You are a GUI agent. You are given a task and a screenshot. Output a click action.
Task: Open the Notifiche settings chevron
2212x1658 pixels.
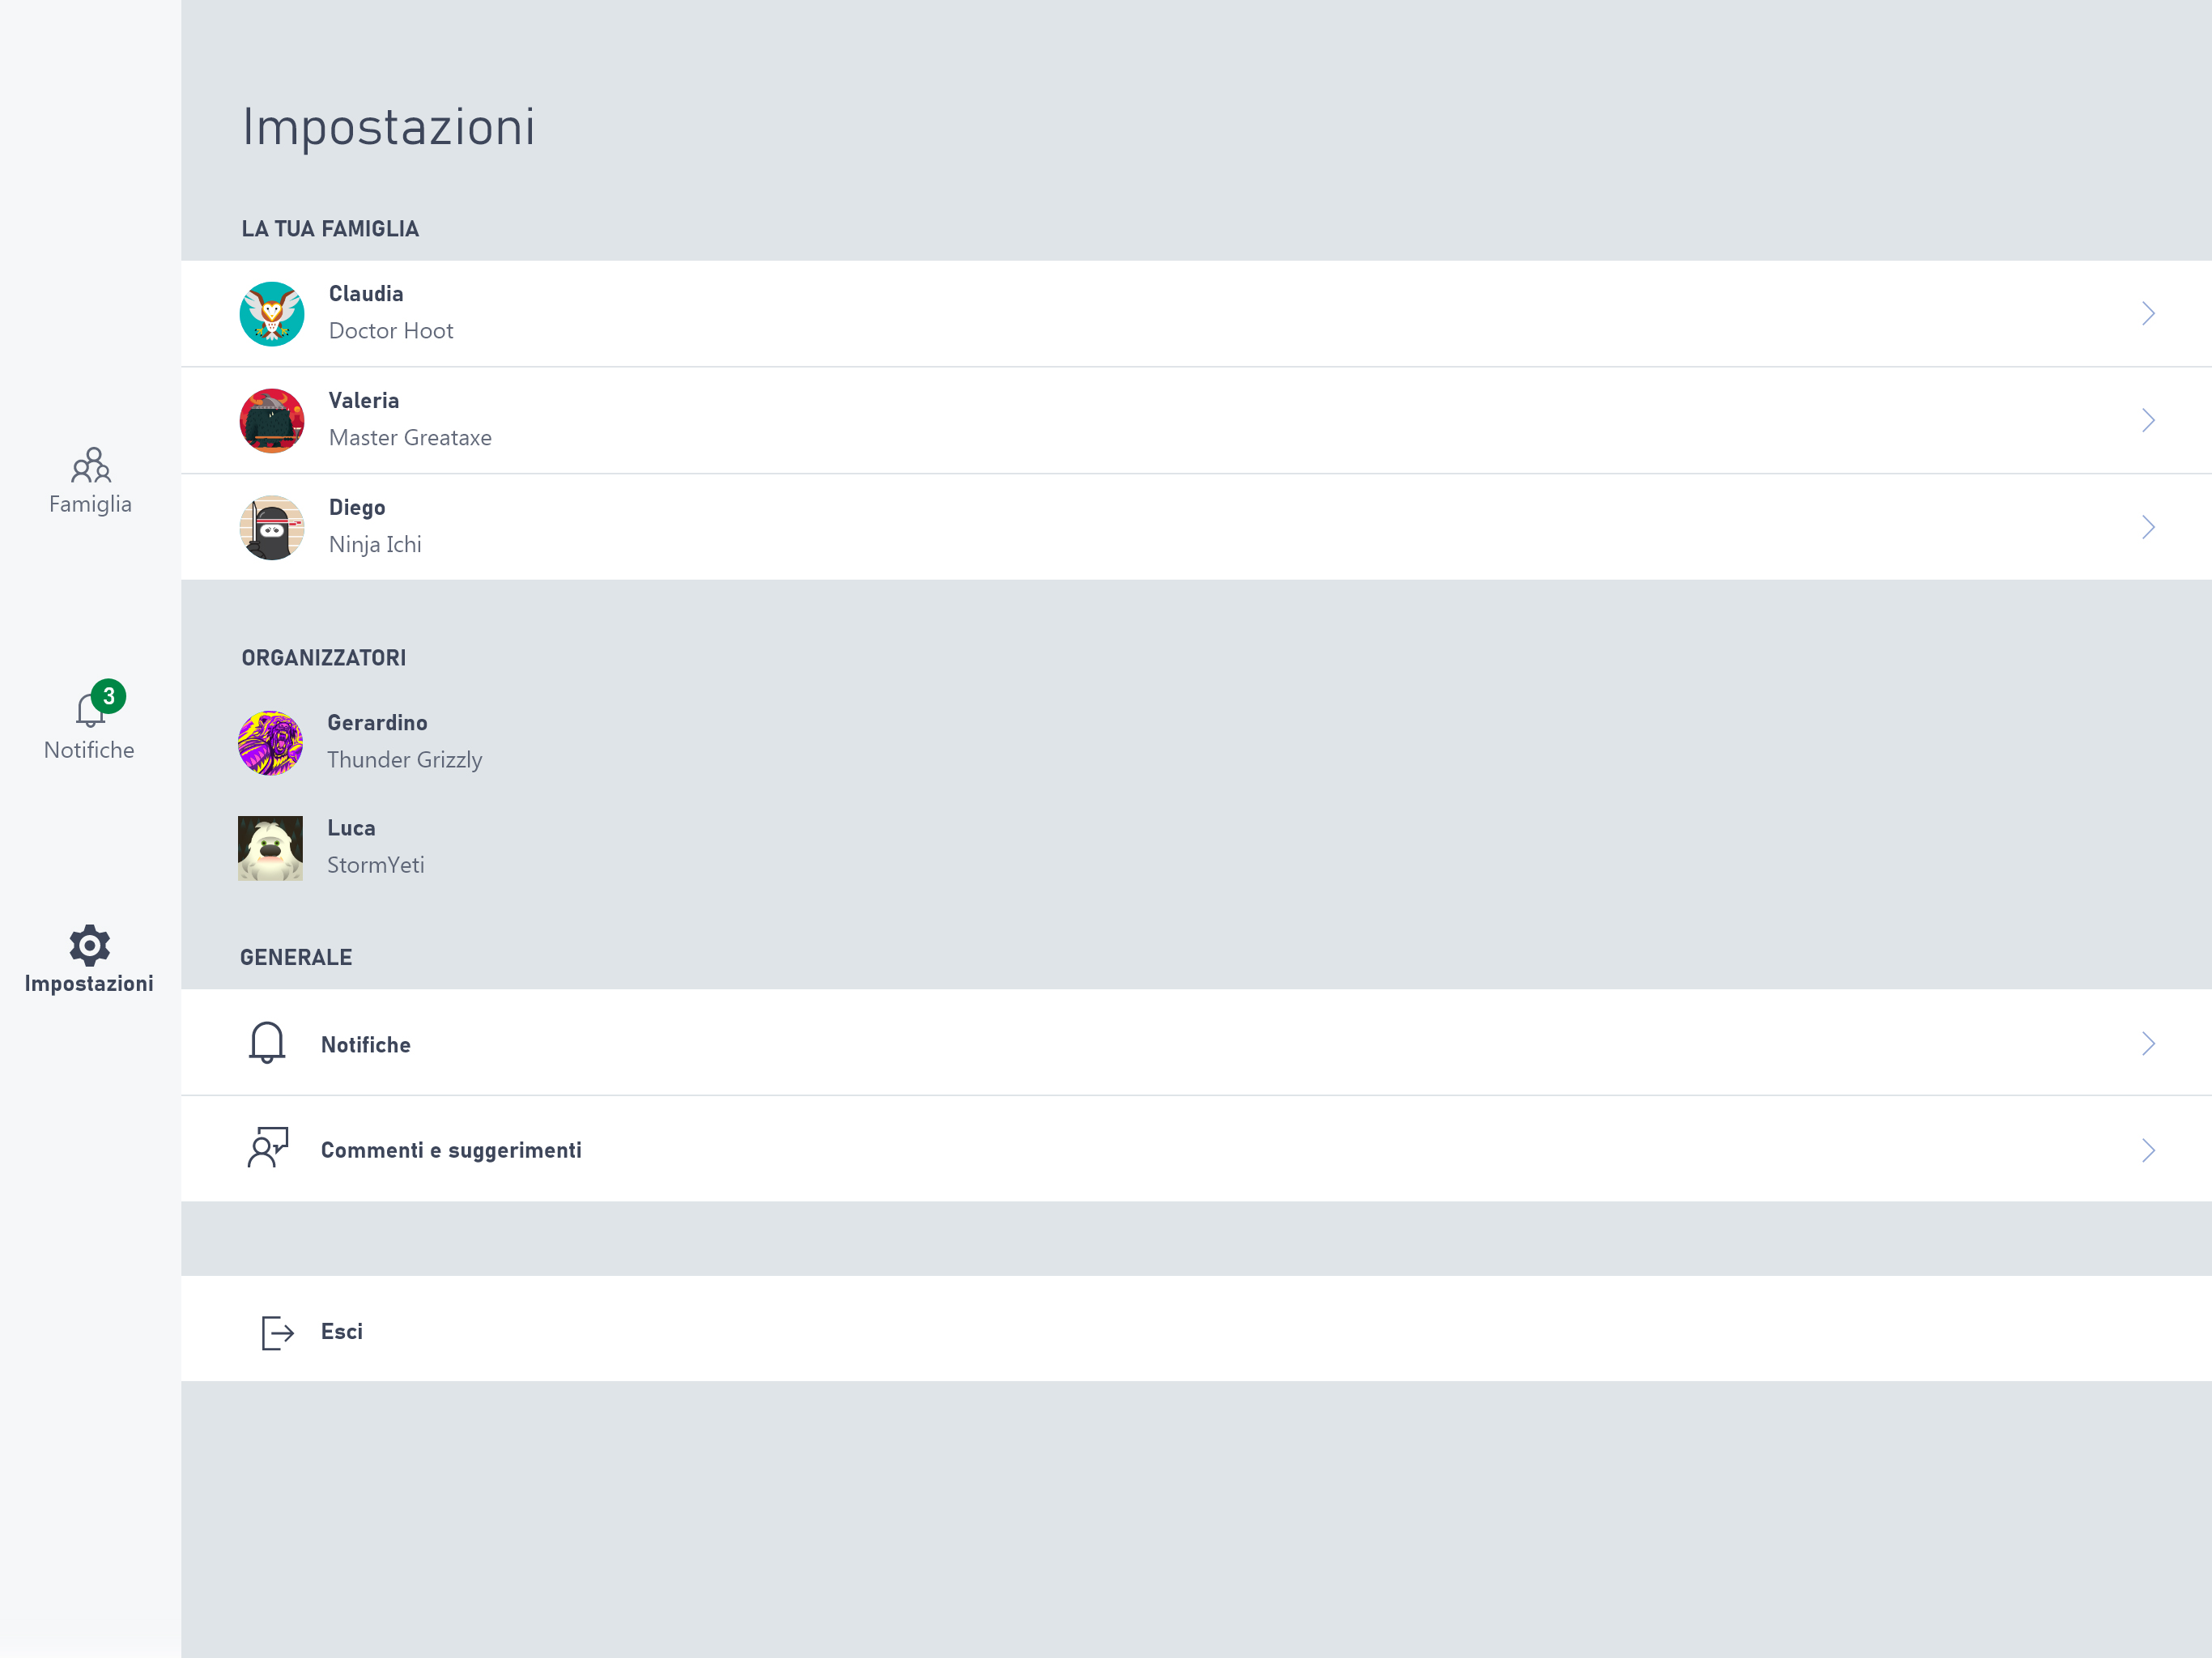coord(2148,1044)
